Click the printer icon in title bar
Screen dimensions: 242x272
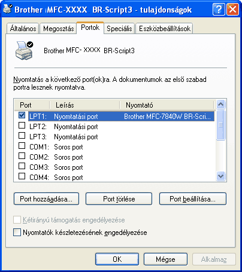pos(8,9)
